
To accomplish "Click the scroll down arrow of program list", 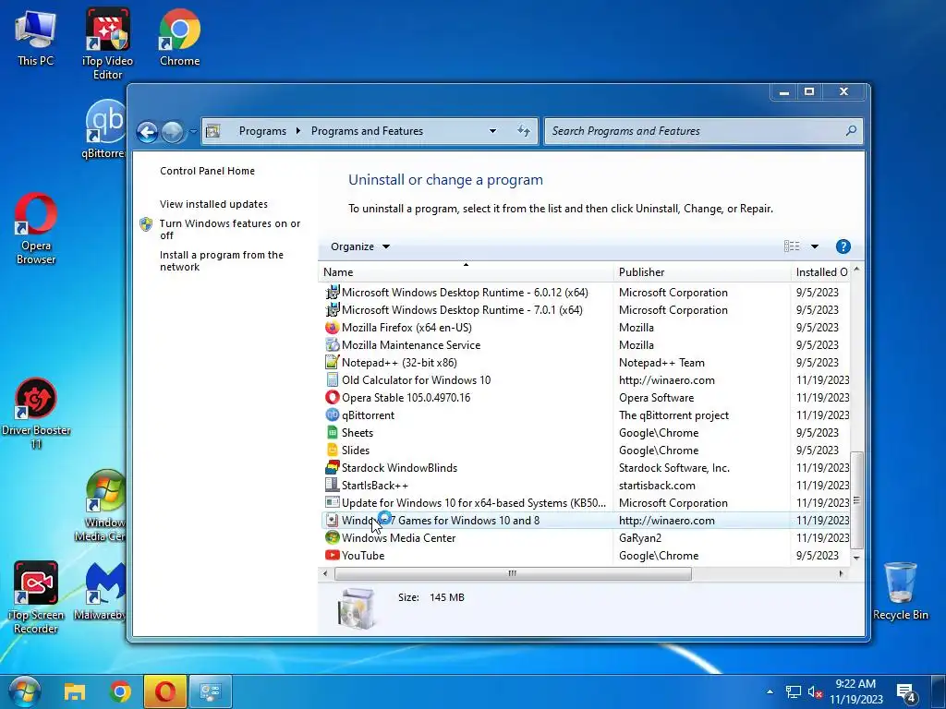I will pyautogui.click(x=856, y=559).
